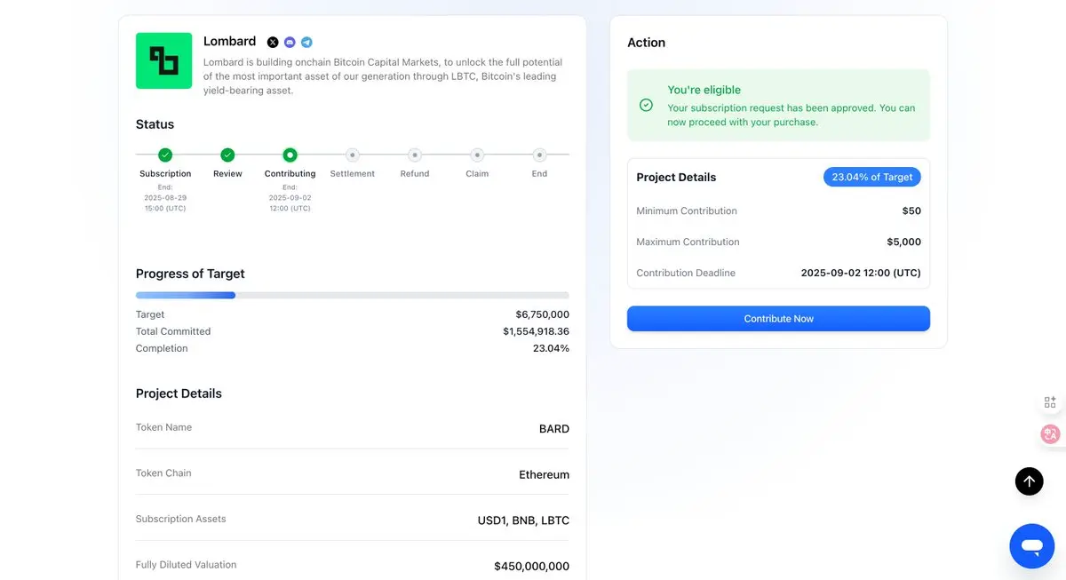
Task: Click the Lombard description paragraph
Action: pyautogui.click(x=383, y=76)
